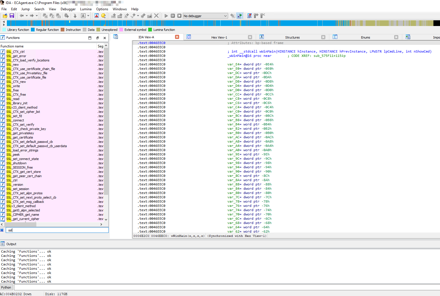Viewport: 440px width, 296px height.
Task: Open the Jump menu
Action: [25, 9]
